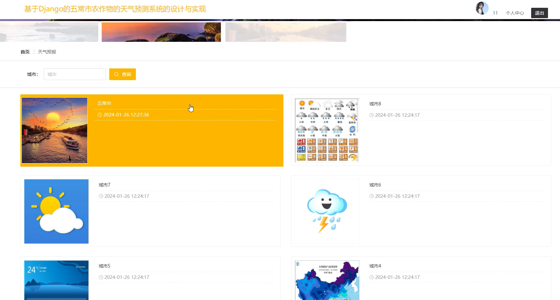This screenshot has height=300, width=560.
Task: Click the orange sunset banner image
Action: tap(161, 32)
